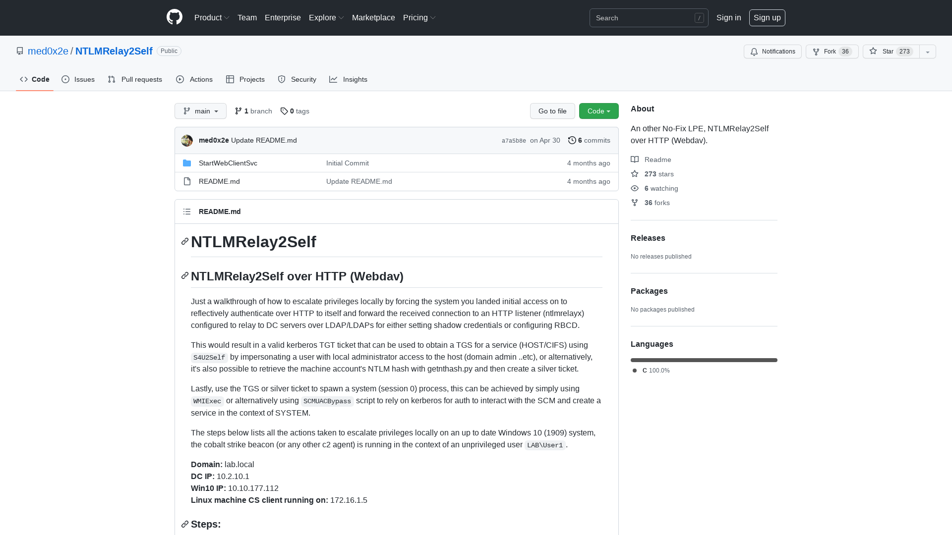This screenshot has width=952, height=535.
Task: Open the 273 stars link
Action: (x=652, y=174)
